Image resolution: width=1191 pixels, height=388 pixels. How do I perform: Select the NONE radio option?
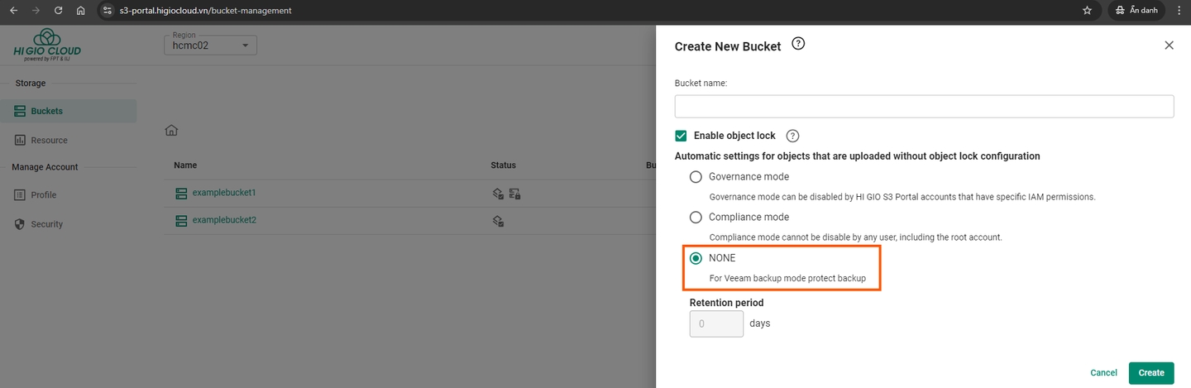(696, 258)
